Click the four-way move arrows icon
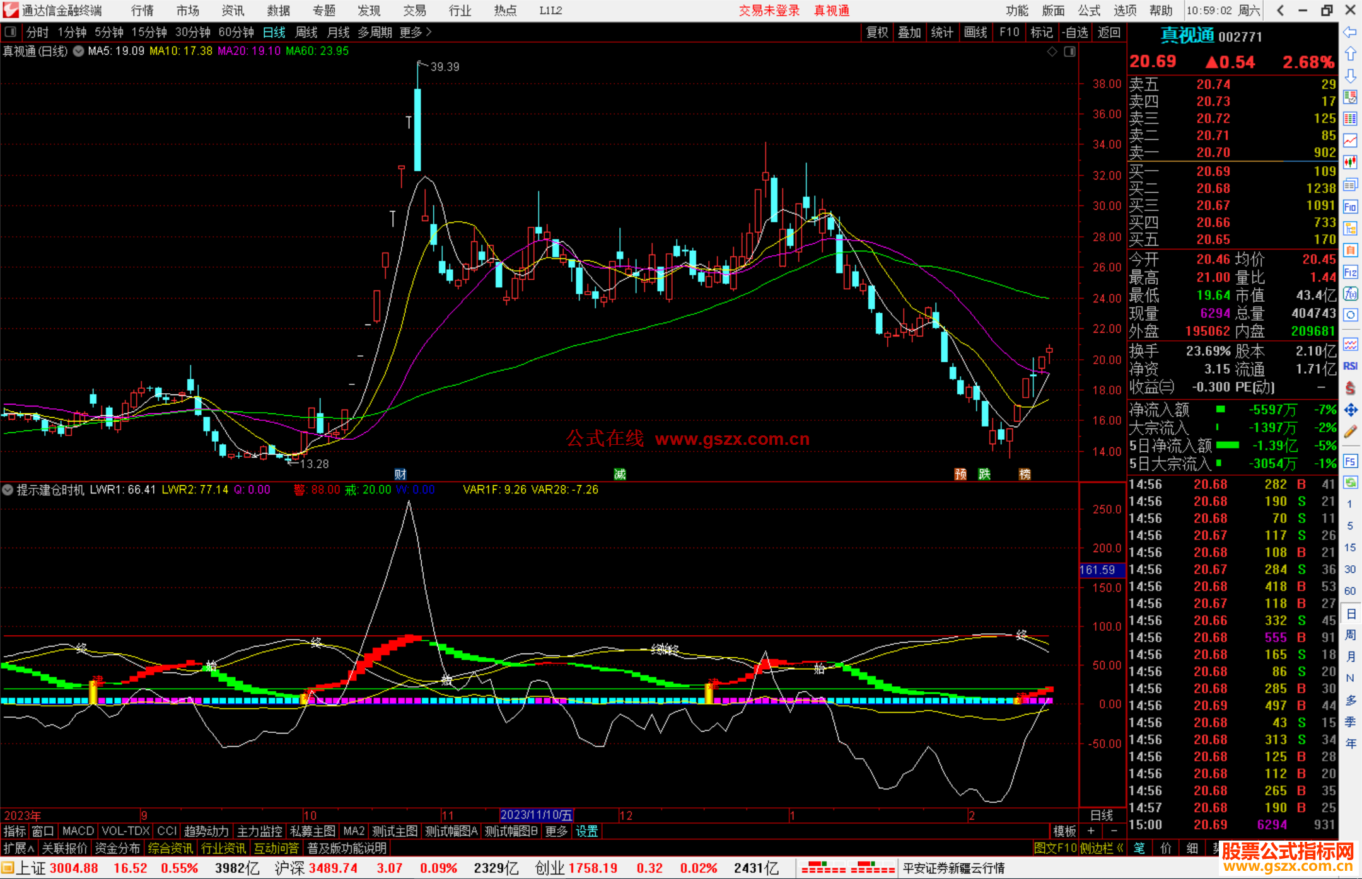1362x879 pixels. 1350,410
